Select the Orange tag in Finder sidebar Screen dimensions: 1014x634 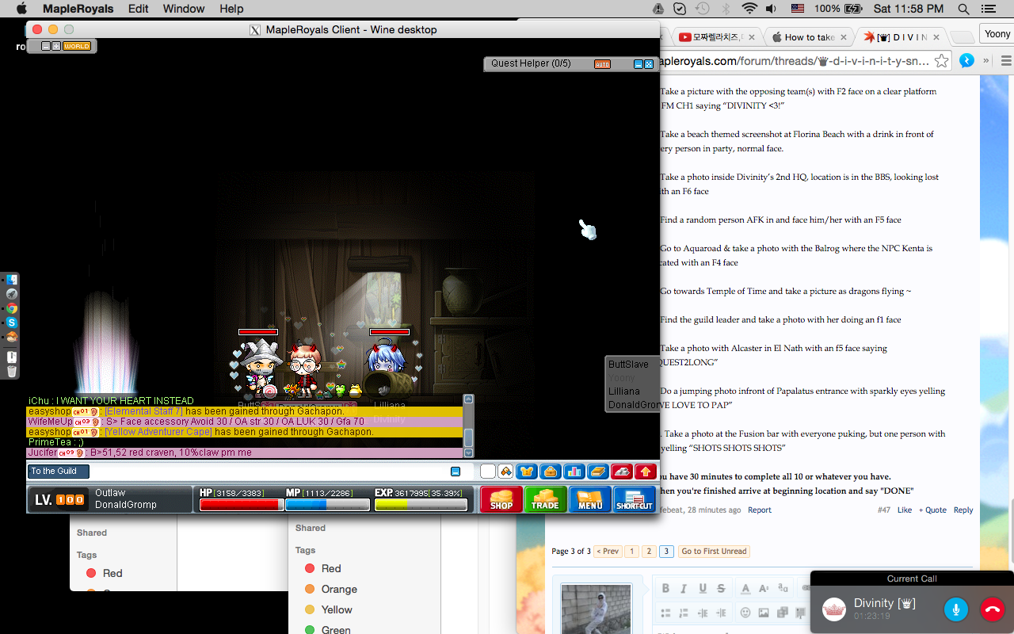click(x=339, y=589)
